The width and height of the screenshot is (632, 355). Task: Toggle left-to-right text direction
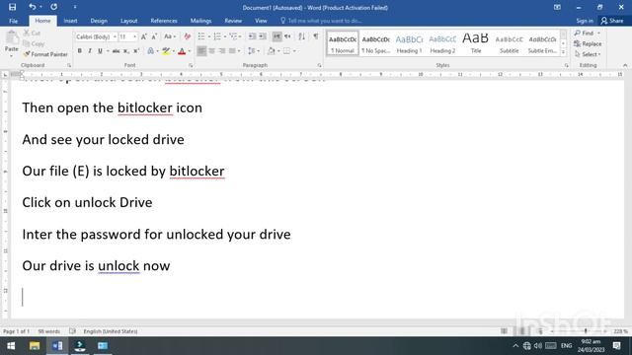pos(276,36)
